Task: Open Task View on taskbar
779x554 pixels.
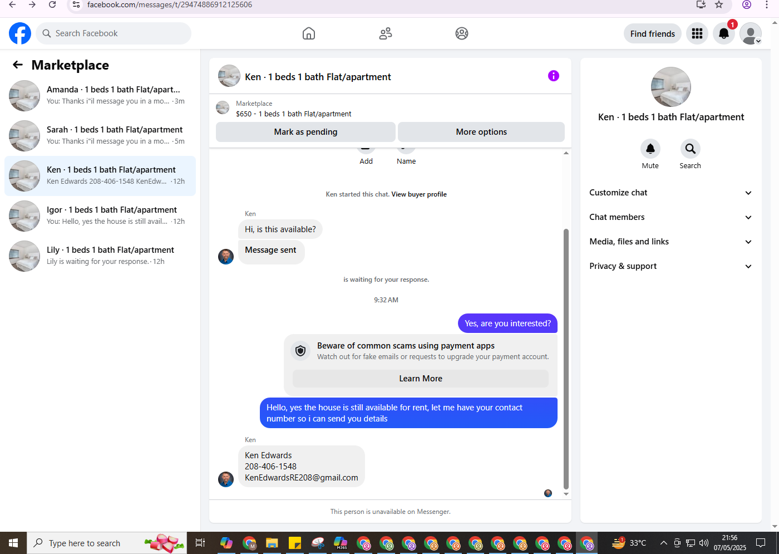Action: [x=200, y=543]
